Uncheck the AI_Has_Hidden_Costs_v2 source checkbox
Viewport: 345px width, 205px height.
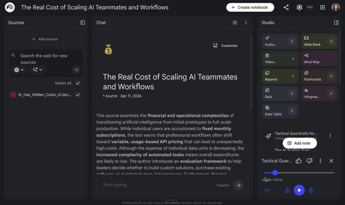pyautogui.click(x=78, y=95)
